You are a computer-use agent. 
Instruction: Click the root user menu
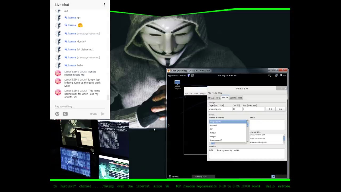point(283,75)
